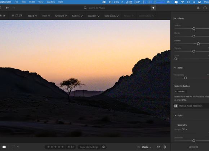209x151 pixels.
Task: Filter by unflagged flag in filter bar
Action: pyautogui.click(x=17, y=16)
